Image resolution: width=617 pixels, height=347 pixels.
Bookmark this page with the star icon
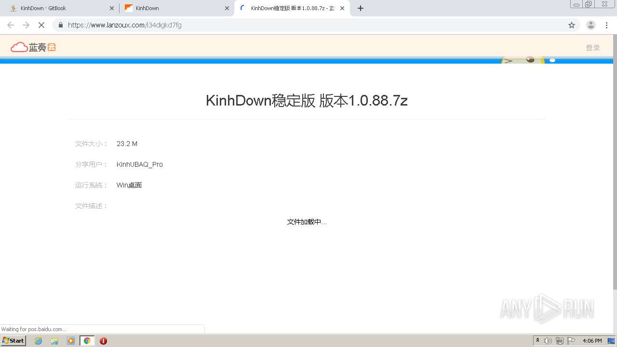572,25
